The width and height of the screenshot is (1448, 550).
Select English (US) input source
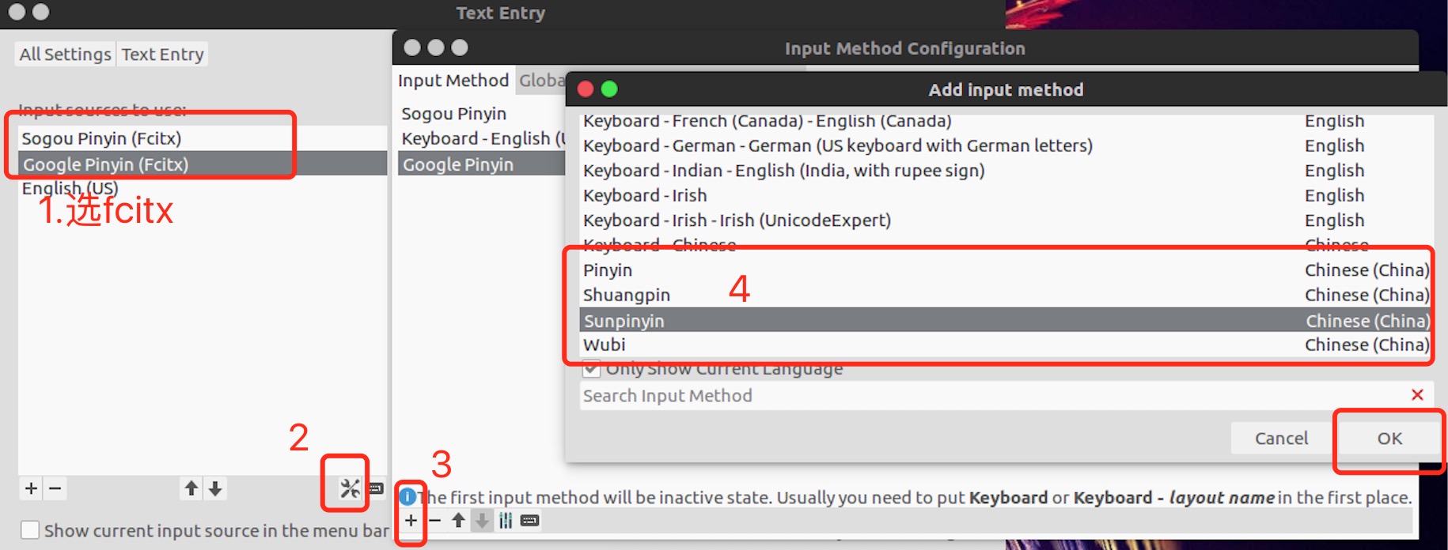pyautogui.click(x=203, y=188)
